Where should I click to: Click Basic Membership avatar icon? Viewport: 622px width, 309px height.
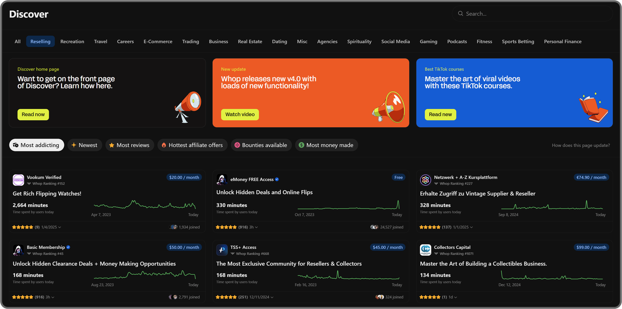pos(19,250)
